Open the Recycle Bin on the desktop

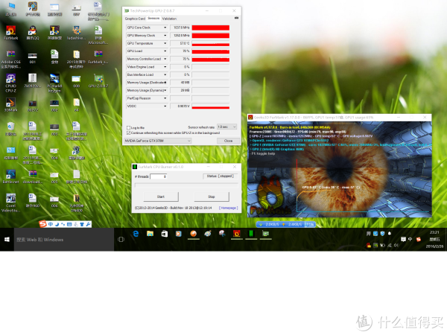(x=11, y=129)
